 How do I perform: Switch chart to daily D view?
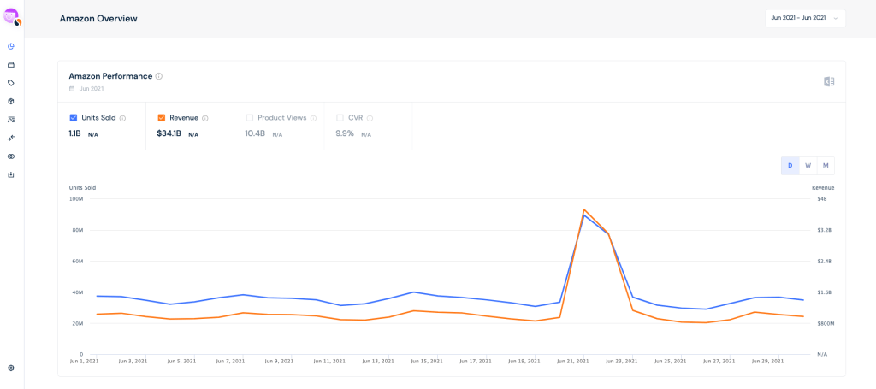[x=790, y=166]
